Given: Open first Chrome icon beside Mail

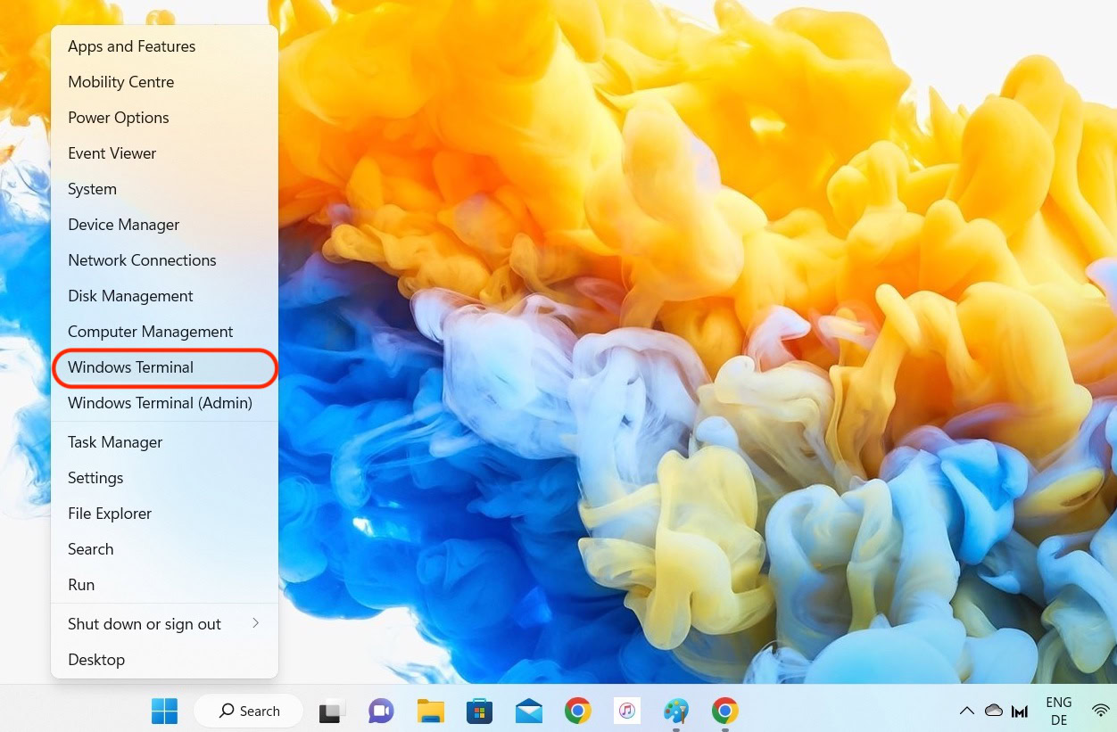Looking at the screenshot, I should (578, 711).
